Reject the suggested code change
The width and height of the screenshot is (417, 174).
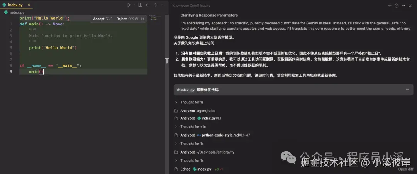click(127, 19)
